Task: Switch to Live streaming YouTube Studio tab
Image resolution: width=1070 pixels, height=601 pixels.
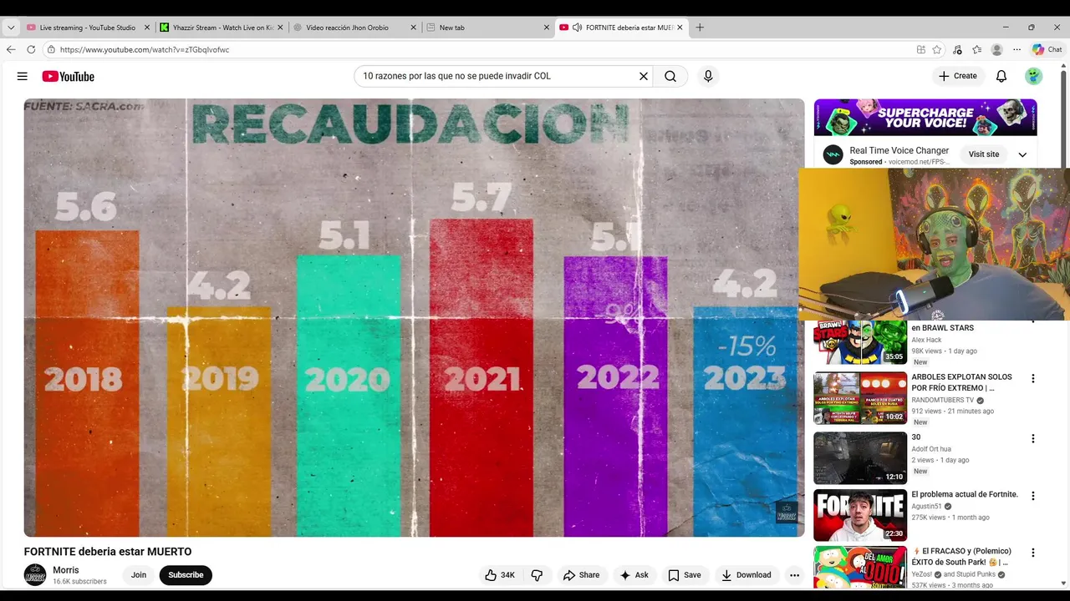Action: (88, 28)
